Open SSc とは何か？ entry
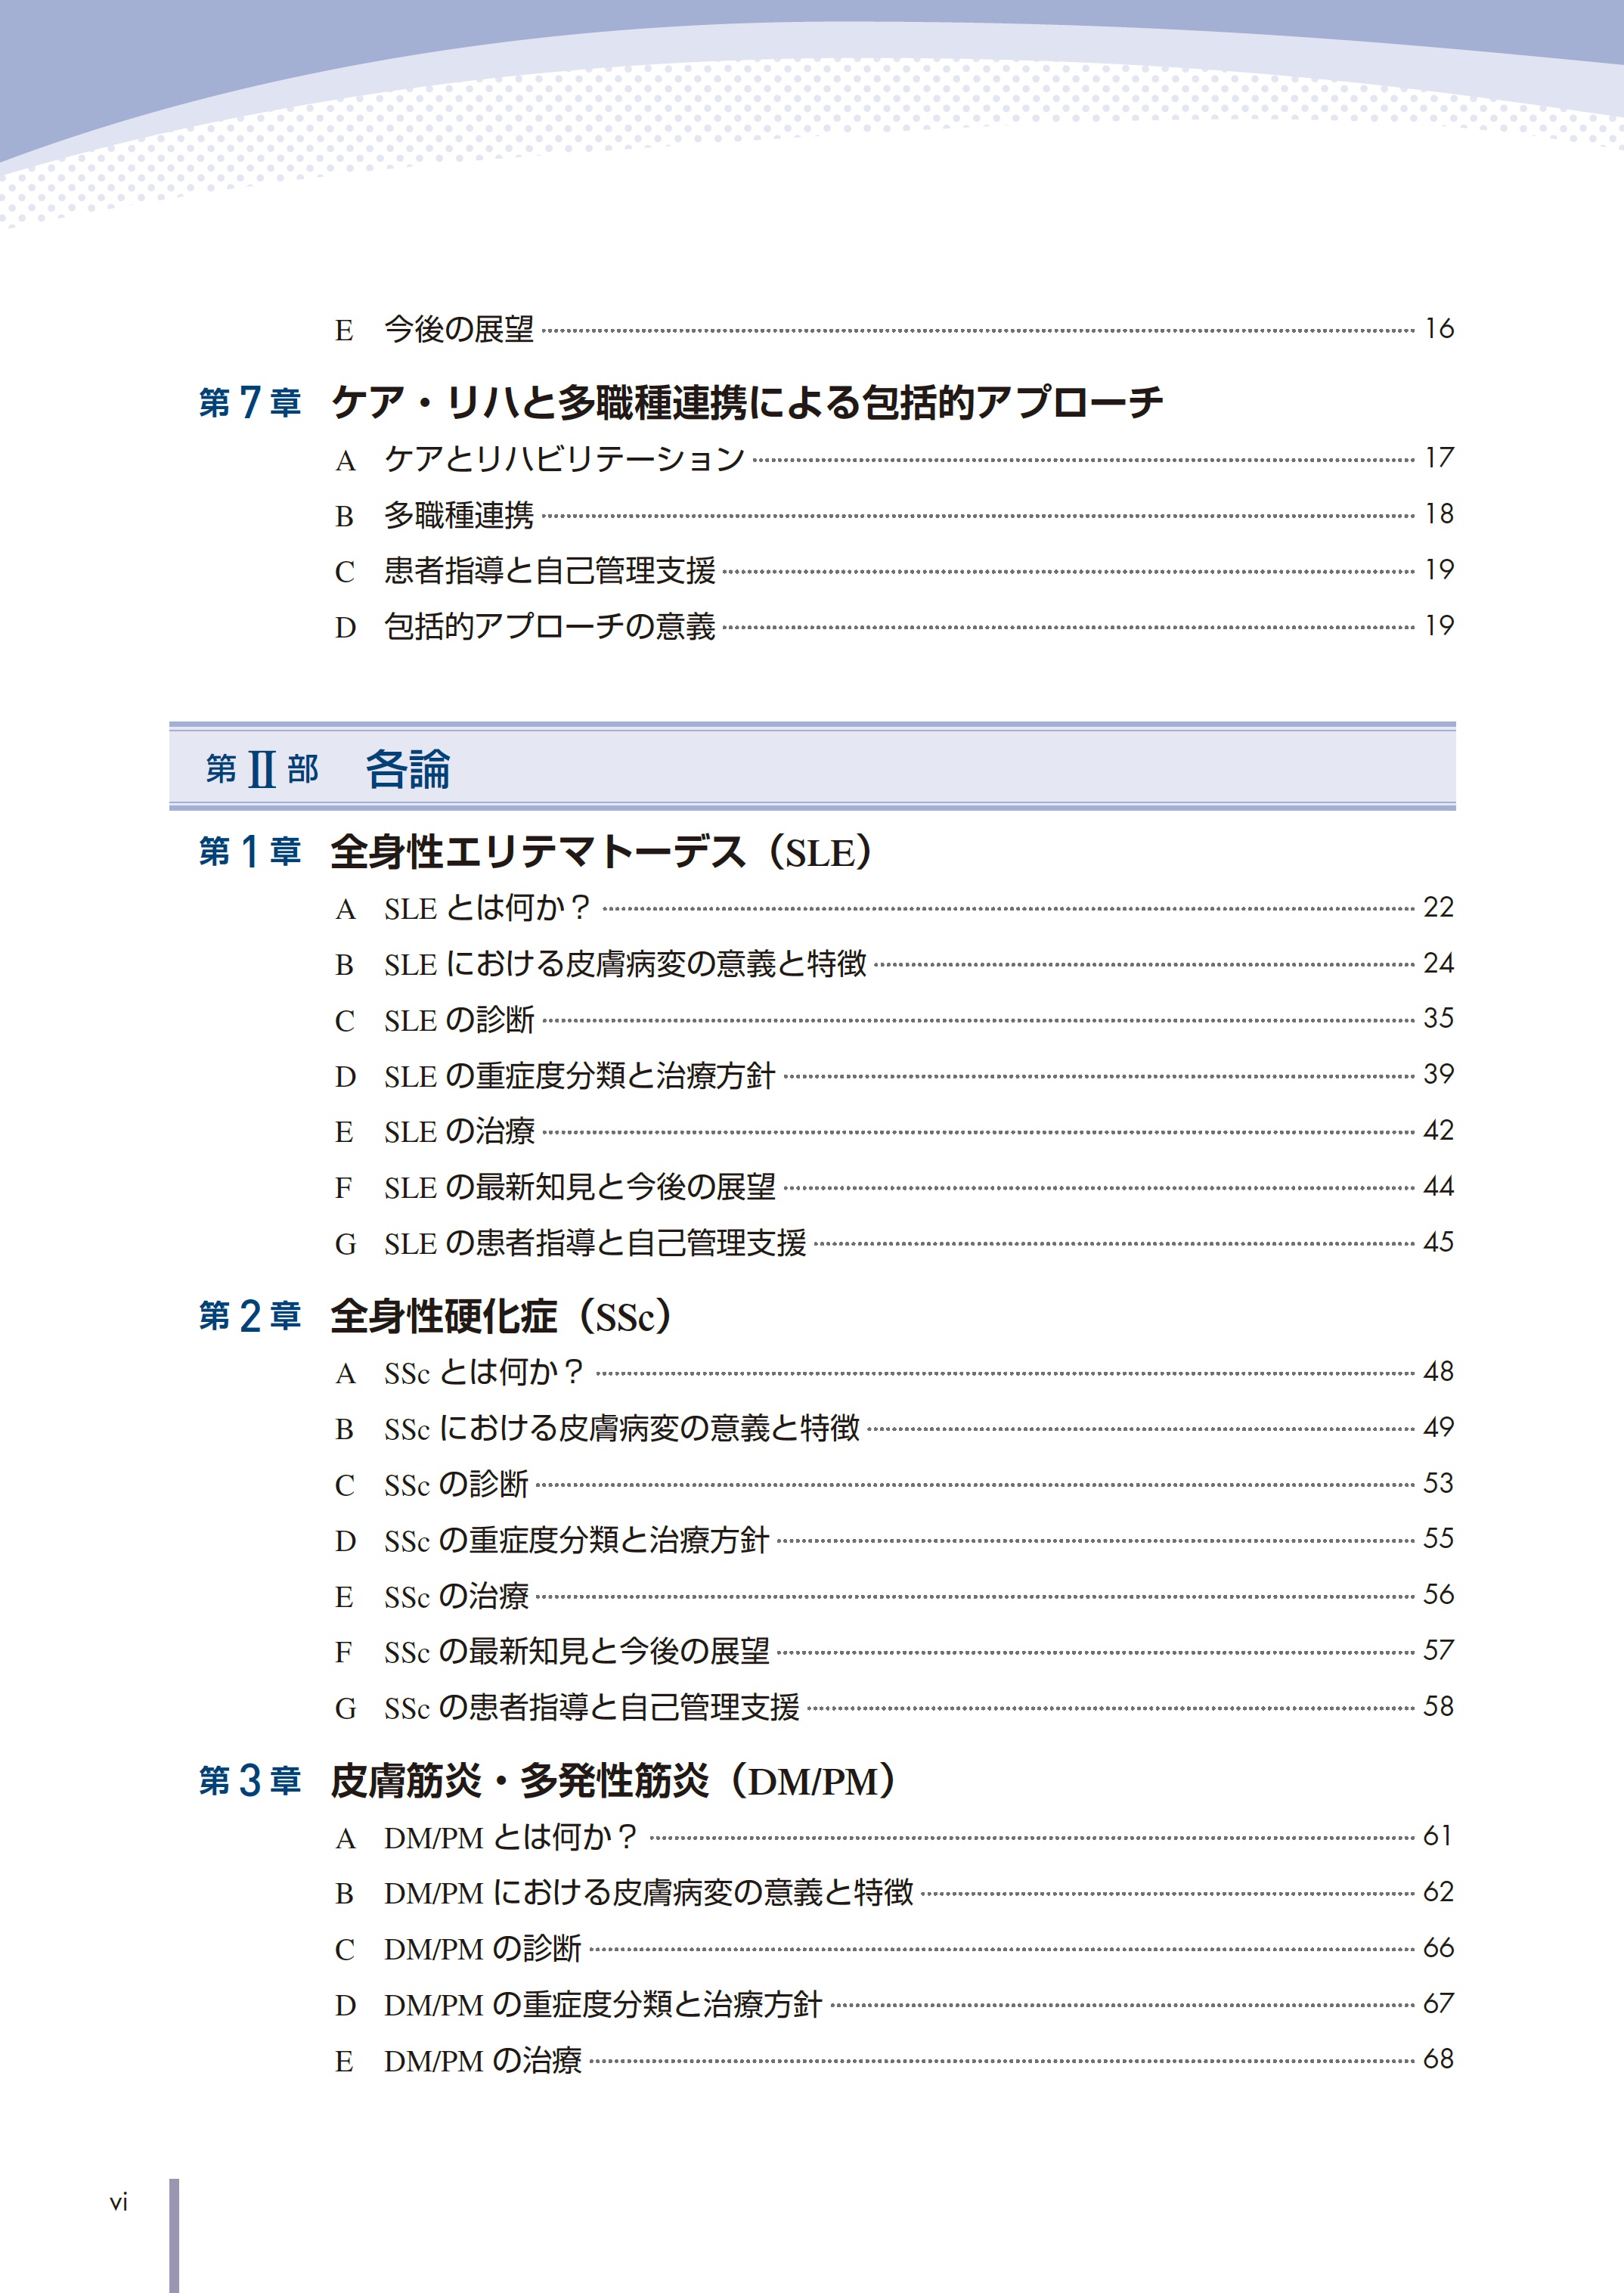This screenshot has width=1624, height=2293. tap(483, 1372)
